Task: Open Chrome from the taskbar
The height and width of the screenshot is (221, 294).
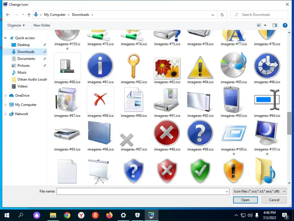Action: pyautogui.click(x=67, y=215)
